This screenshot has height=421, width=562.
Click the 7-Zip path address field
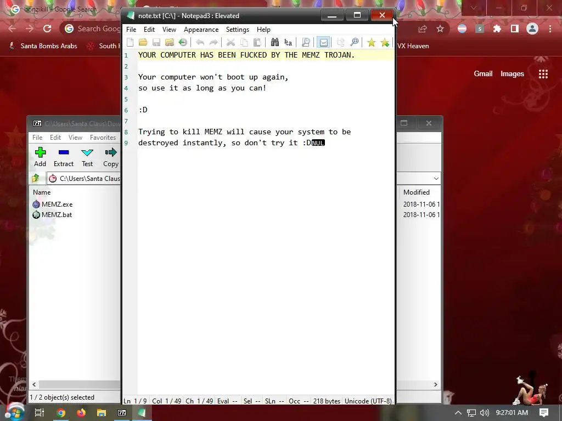(85, 178)
